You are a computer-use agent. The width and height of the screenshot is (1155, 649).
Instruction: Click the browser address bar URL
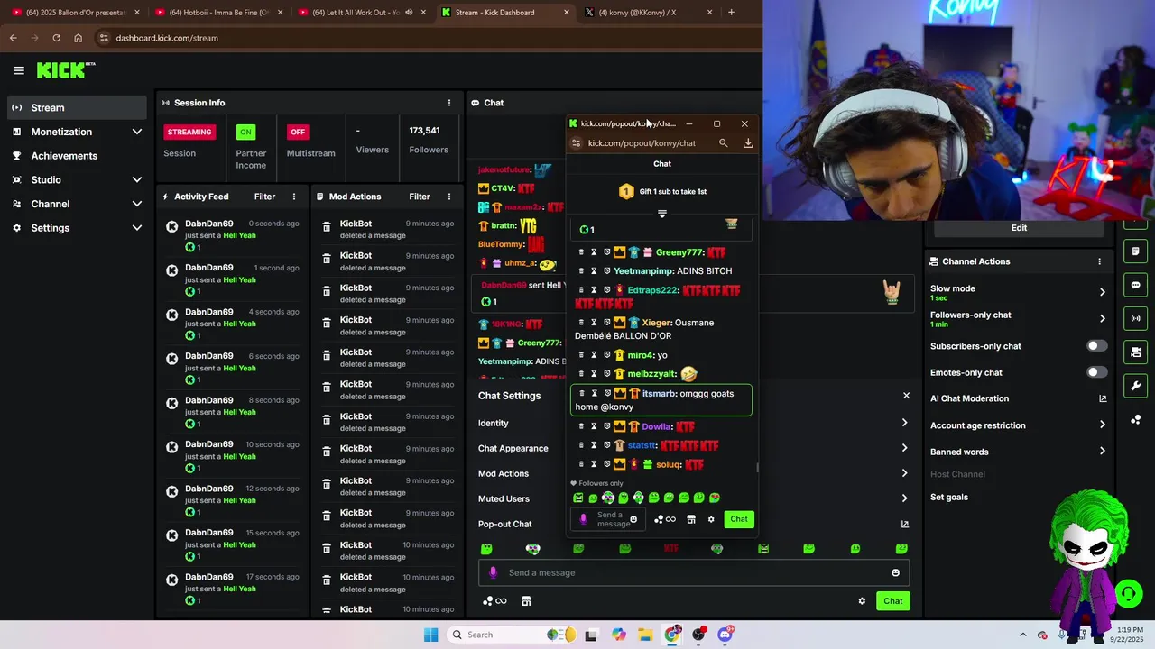[167, 38]
